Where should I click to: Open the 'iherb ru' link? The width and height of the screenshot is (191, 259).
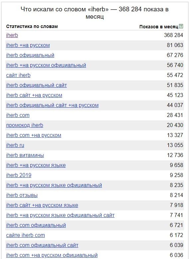pos(15,145)
